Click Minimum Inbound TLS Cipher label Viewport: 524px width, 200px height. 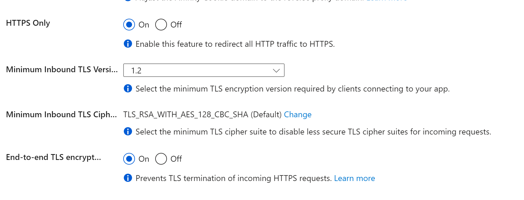61,114
